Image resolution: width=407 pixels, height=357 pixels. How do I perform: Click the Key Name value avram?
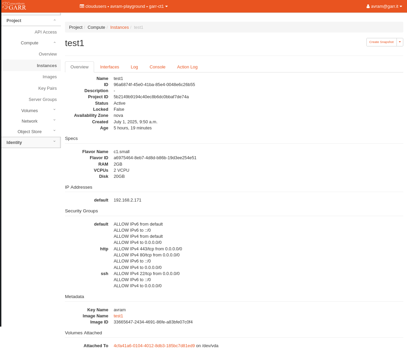[x=120, y=310]
